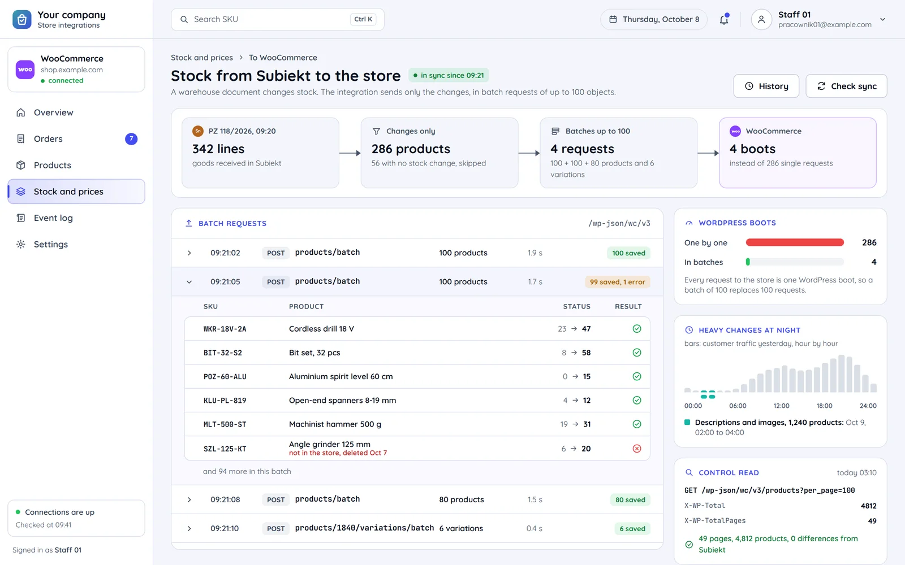The height and width of the screenshot is (565, 905).
Task: Click the Orders badge showing 7
Action: pos(131,139)
